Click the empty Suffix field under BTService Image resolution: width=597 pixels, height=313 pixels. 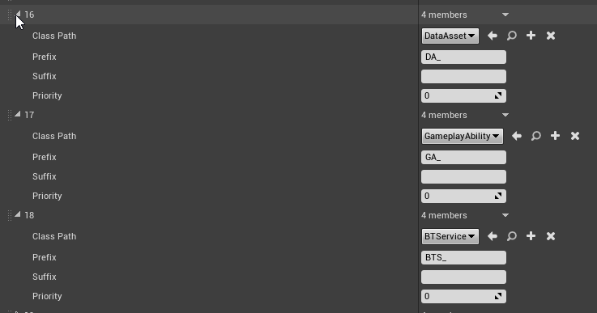463,277
